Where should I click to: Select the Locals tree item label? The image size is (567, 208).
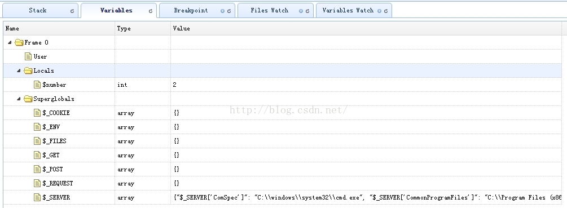coord(44,71)
